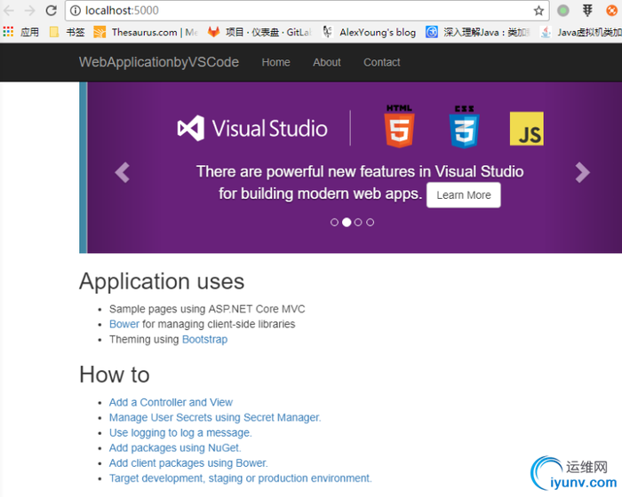Image resolution: width=622 pixels, height=497 pixels.
Task: Open the 书签 bookmarks folder
Action: (x=67, y=32)
